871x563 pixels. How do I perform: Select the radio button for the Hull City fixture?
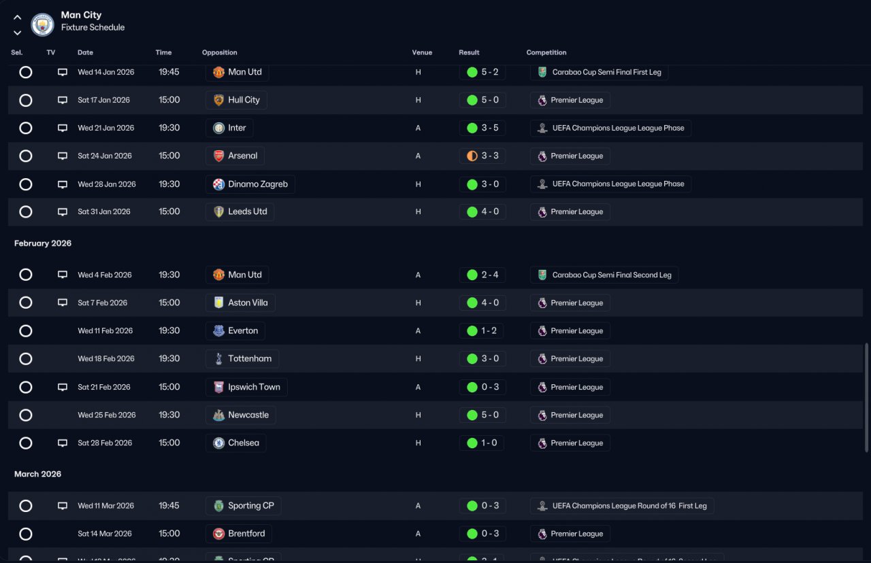coord(26,100)
